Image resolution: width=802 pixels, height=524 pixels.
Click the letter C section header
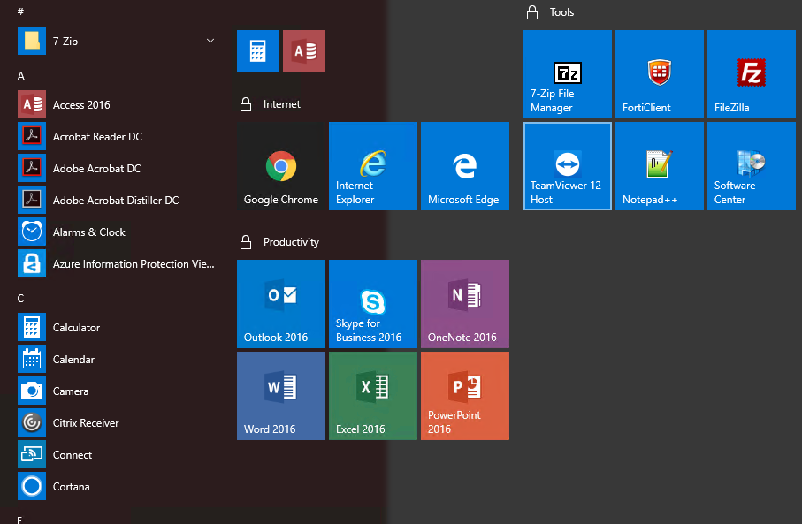21,299
